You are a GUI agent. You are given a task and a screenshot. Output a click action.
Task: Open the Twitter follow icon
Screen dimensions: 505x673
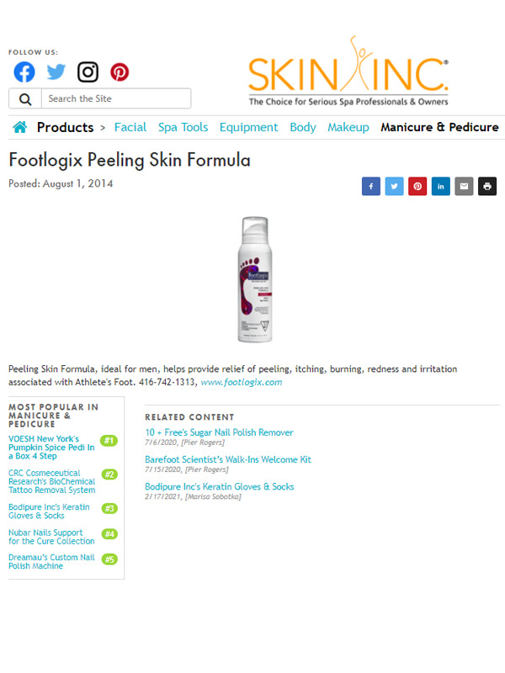coord(56,72)
